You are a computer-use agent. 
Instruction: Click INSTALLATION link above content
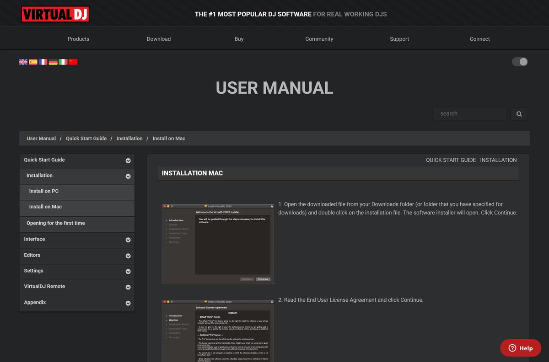pos(498,160)
